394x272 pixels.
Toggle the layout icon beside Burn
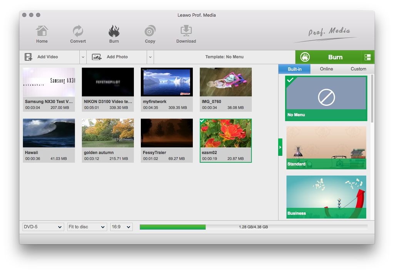click(367, 57)
